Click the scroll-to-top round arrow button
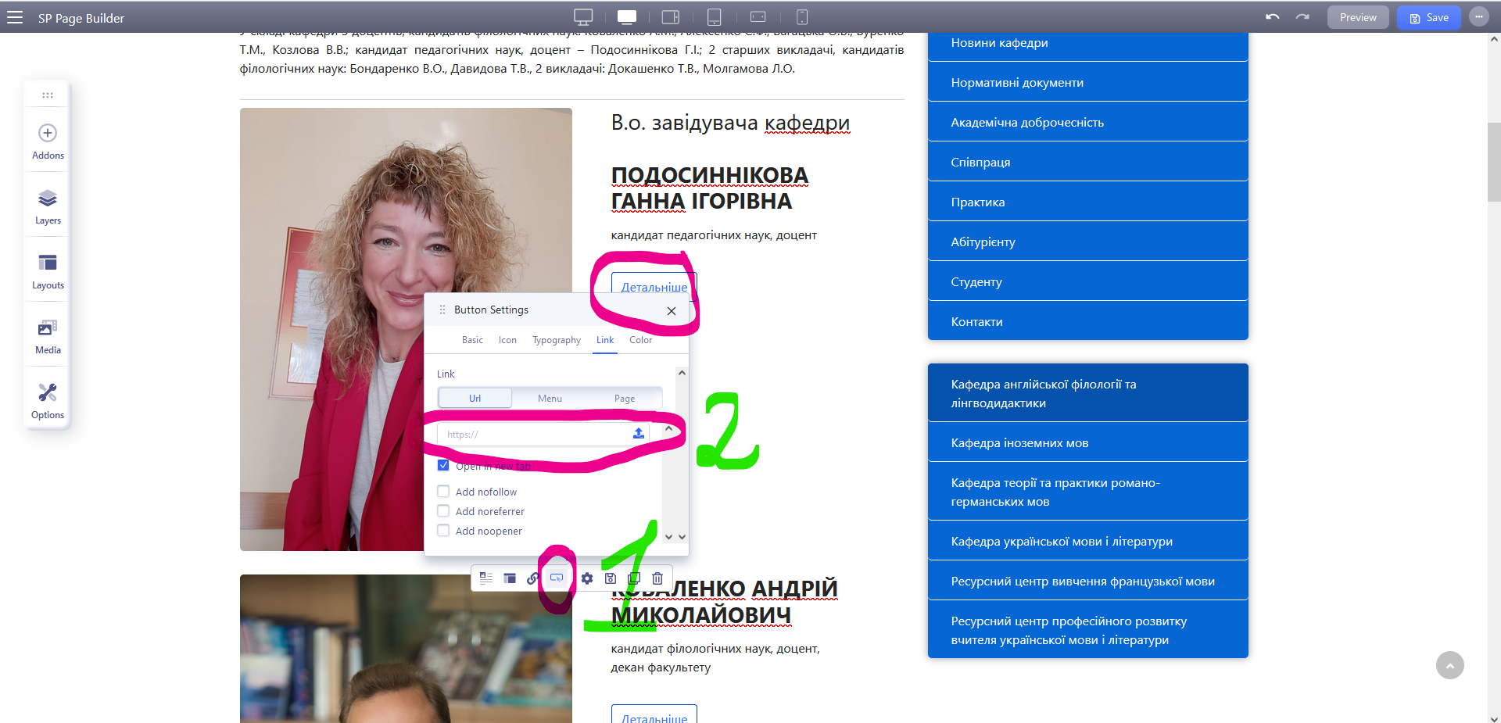The width and height of the screenshot is (1501, 723). 1449,665
